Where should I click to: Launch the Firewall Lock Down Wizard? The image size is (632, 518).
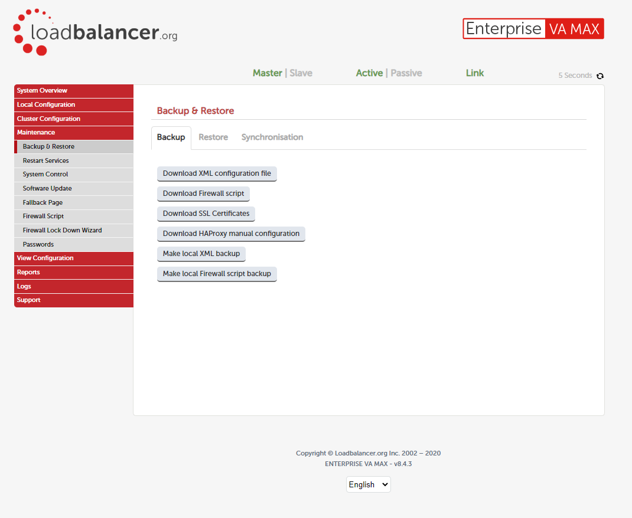coord(73,230)
